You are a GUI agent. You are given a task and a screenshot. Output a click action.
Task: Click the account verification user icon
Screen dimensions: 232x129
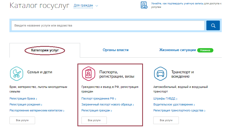coord(144,5)
